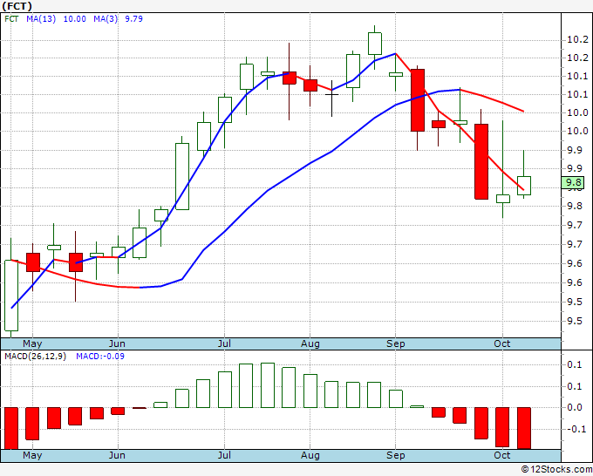Click the last green candle in October
Screen dimensions: 593x476
[524, 186]
